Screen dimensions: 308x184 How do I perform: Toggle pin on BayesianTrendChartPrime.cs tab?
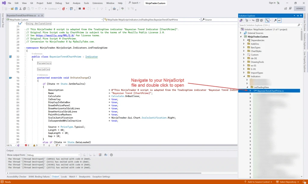pos(39,16)
